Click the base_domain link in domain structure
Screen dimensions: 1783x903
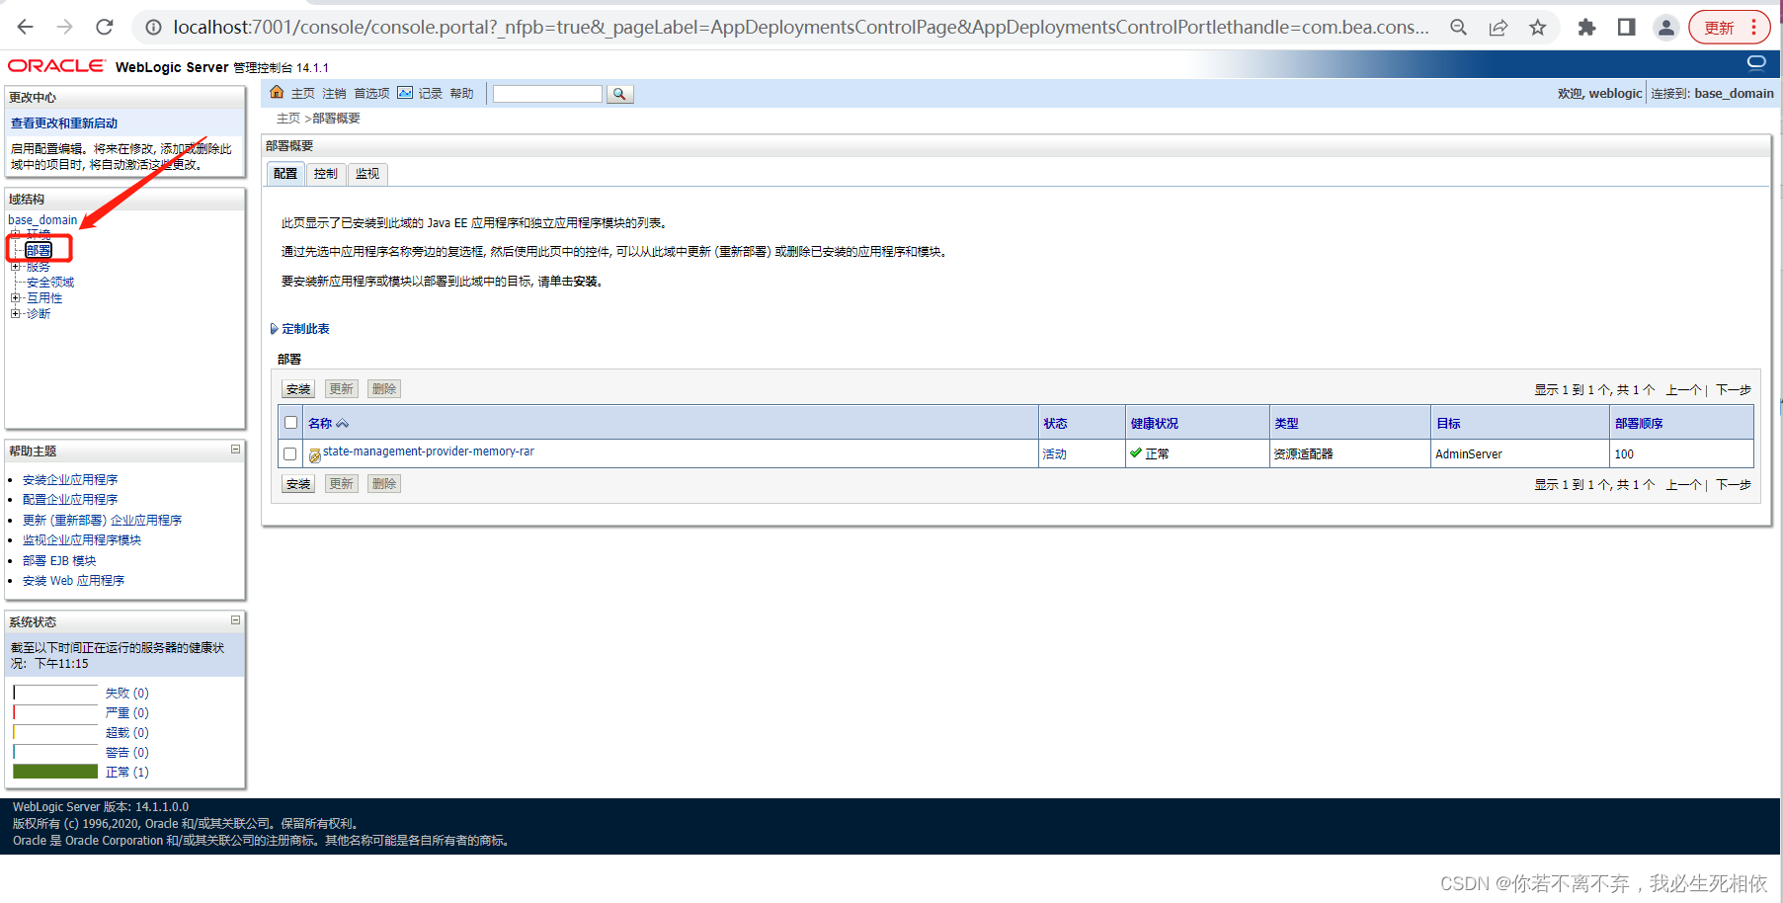click(x=42, y=220)
